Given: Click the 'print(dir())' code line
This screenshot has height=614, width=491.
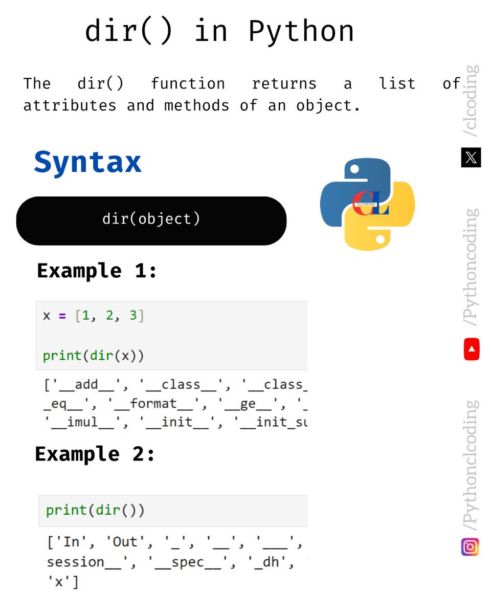Looking at the screenshot, I should pyautogui.click(x=95, y=511).
